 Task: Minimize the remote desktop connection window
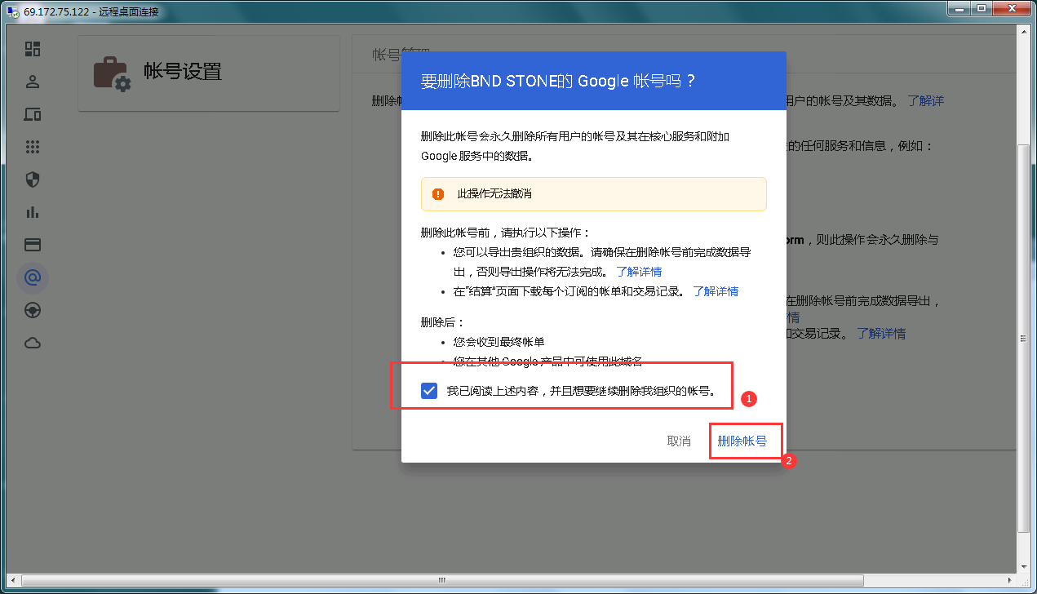[959, 8]
